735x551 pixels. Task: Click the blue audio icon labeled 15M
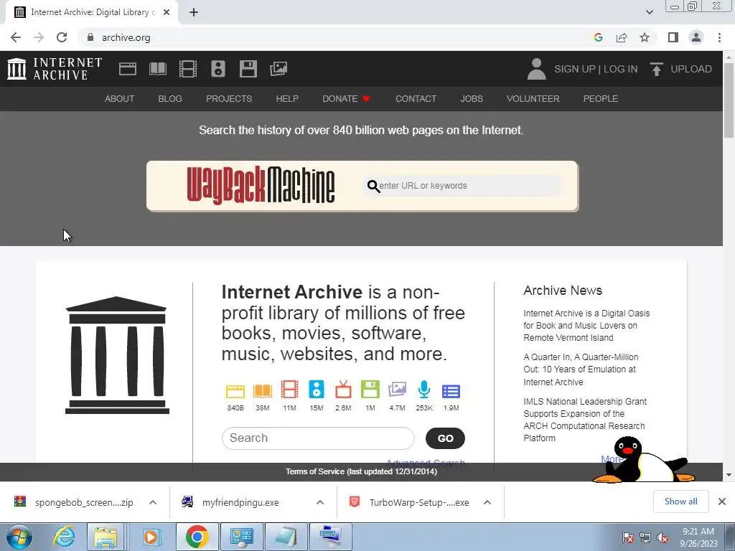(x=317, y=390)
